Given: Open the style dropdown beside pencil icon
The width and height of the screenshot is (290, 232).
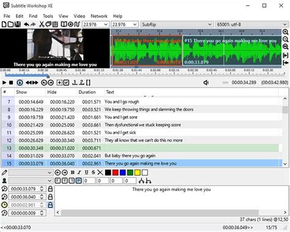Looking at the screenshot, I should pos(31,173).
